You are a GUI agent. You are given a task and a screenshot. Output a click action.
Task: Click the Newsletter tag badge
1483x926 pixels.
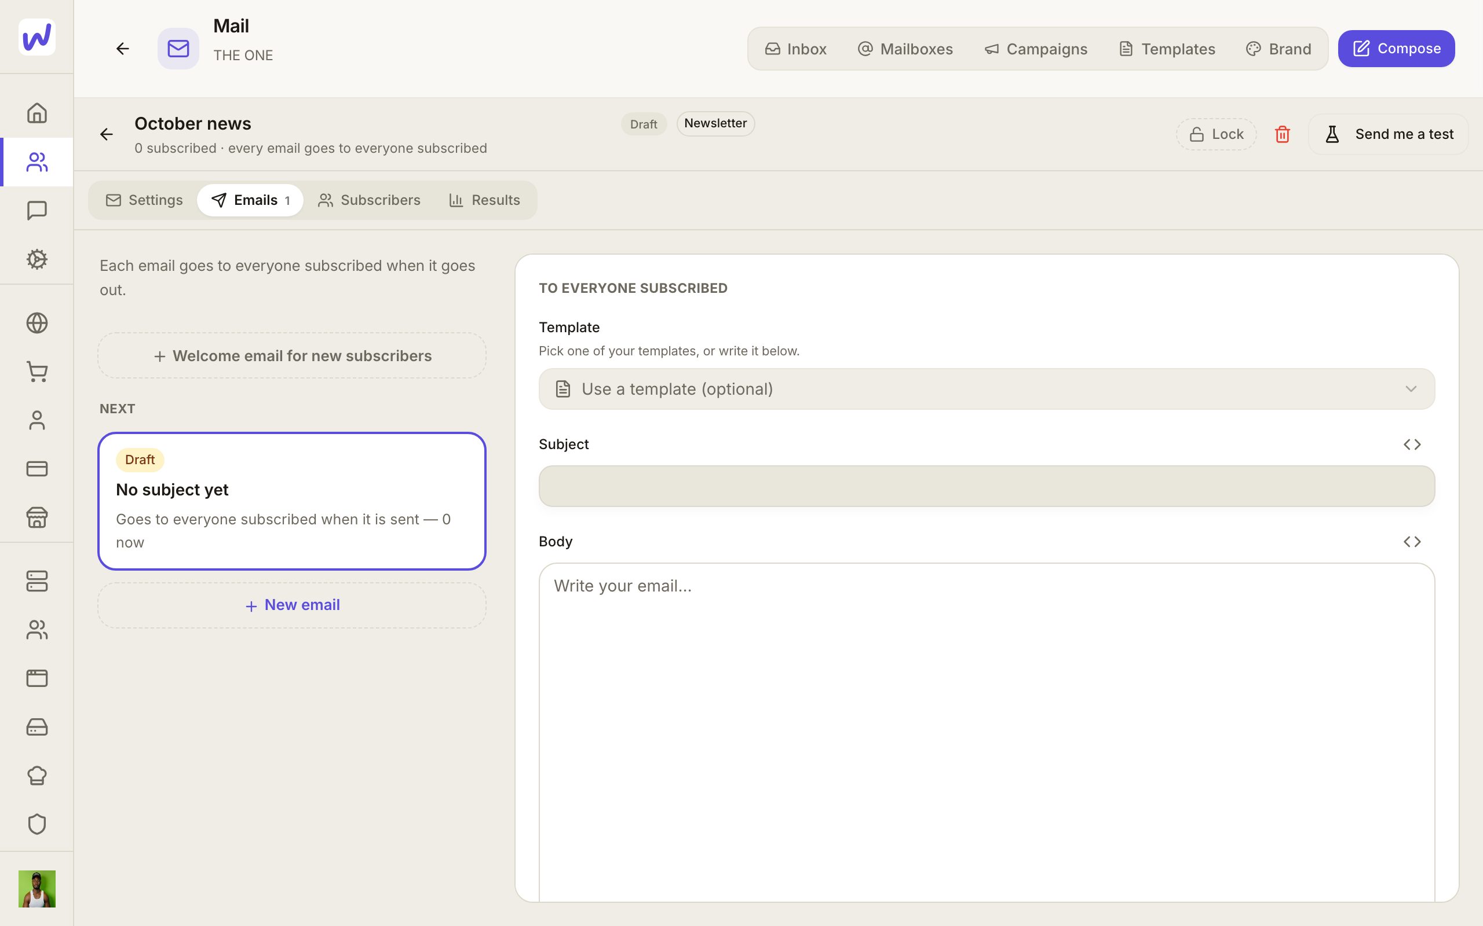[715, 124]
